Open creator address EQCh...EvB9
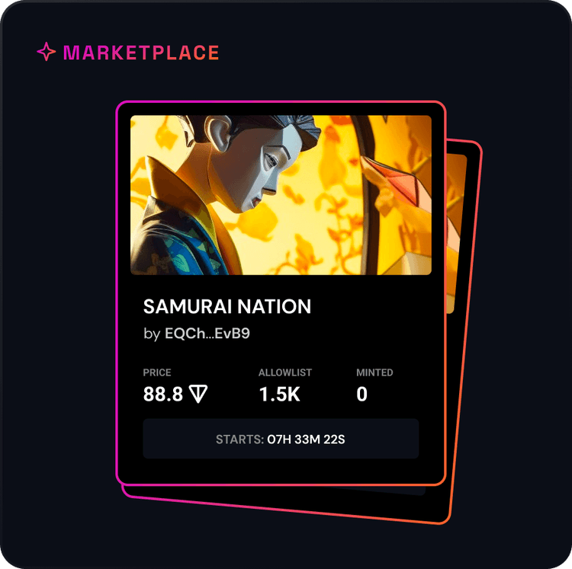 tap(207, 334)
